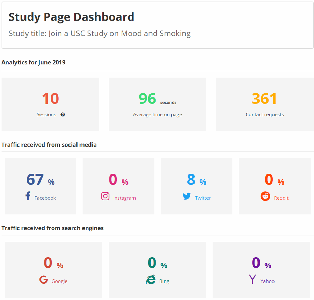This screenshot has height=300, width=314.
Task: Click the Study Page Dashboard heading
Action: (71, 17)
